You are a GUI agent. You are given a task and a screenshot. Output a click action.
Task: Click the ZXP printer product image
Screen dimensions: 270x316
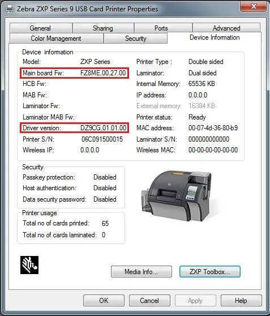[x=176, y=196]
